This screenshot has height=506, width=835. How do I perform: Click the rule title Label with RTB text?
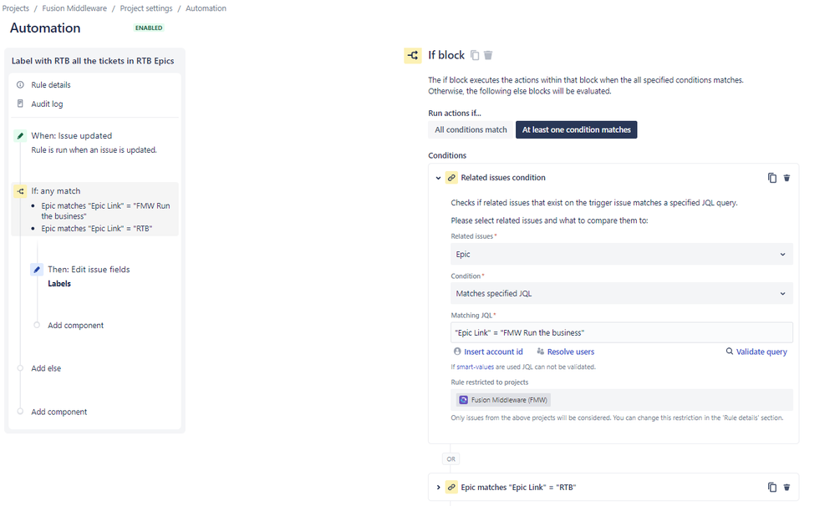pos(93,61)
